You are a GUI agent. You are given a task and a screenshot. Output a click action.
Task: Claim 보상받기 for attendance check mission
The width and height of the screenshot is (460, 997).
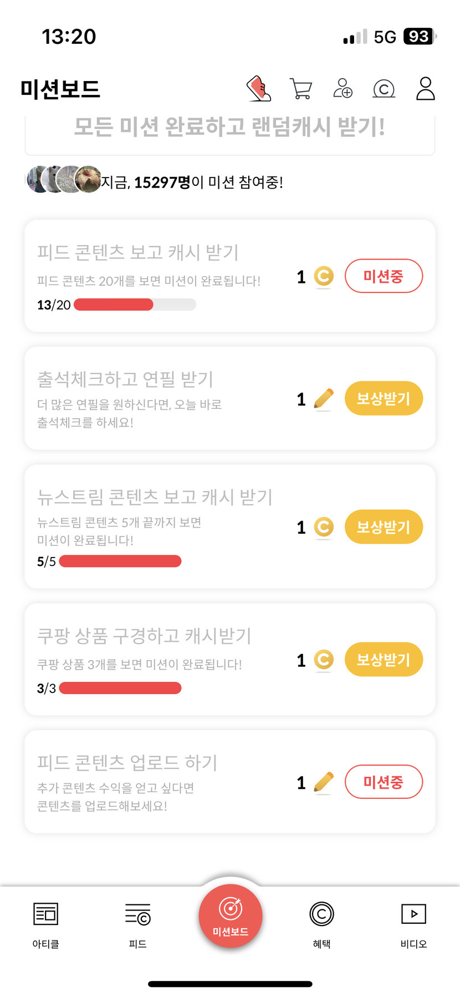[384, 398]
